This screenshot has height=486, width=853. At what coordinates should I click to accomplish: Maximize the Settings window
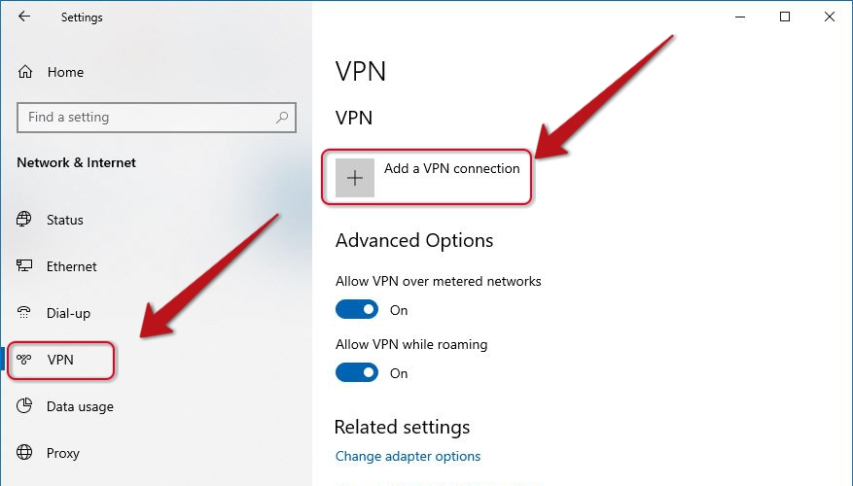click(x=785, y=17)
